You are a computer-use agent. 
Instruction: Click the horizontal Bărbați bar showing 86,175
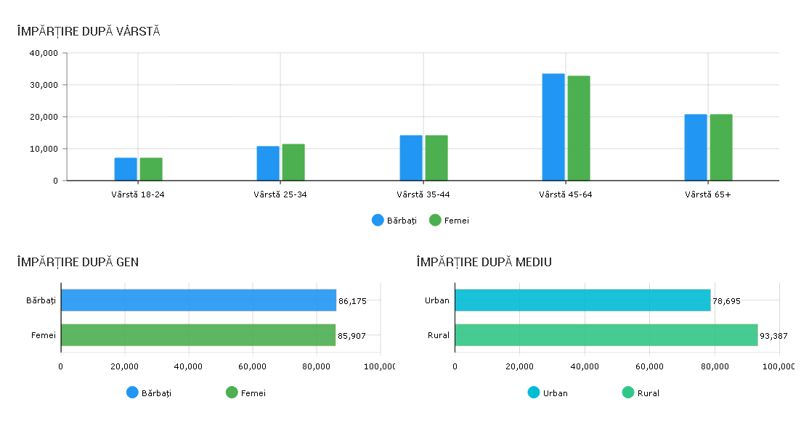[x=198, y=300]
